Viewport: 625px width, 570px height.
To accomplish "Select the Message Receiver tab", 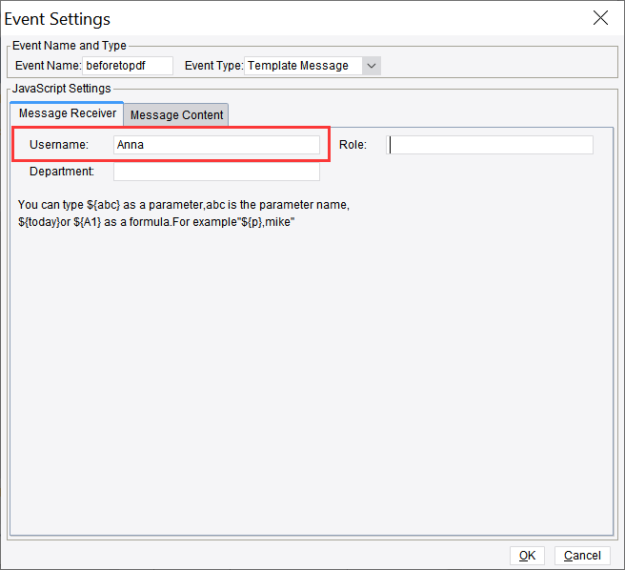I will tap(67, 113).
